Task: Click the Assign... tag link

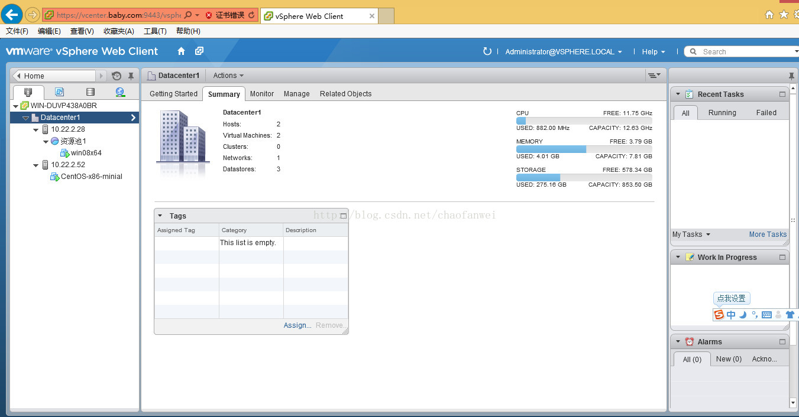Action: point(297,325)
